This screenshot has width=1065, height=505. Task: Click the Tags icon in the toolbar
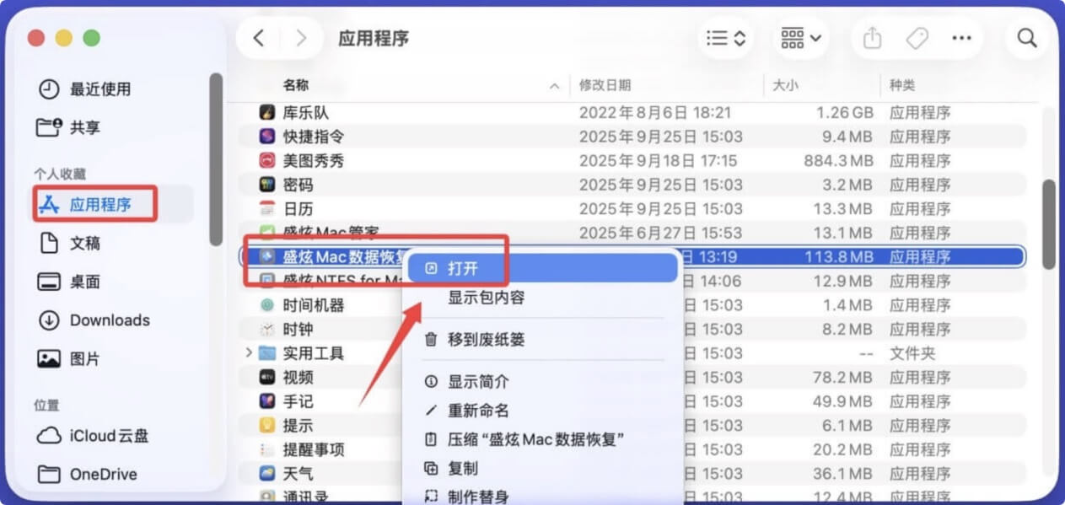(917, 38)
